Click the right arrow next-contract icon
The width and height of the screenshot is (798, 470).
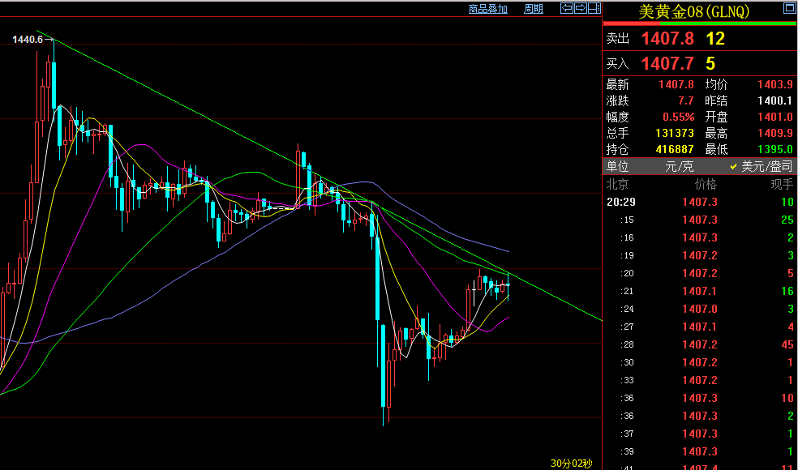(580, 8)
